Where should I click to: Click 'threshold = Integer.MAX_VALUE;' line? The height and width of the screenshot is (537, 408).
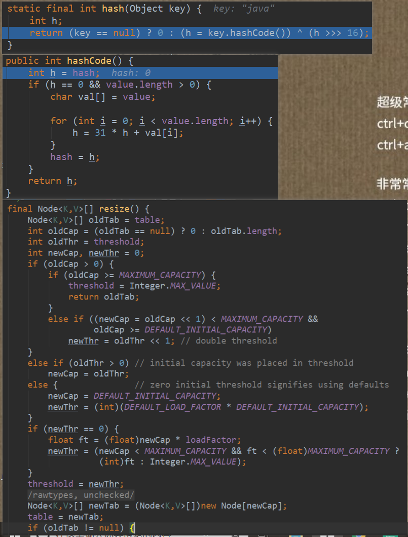(144, 286)
